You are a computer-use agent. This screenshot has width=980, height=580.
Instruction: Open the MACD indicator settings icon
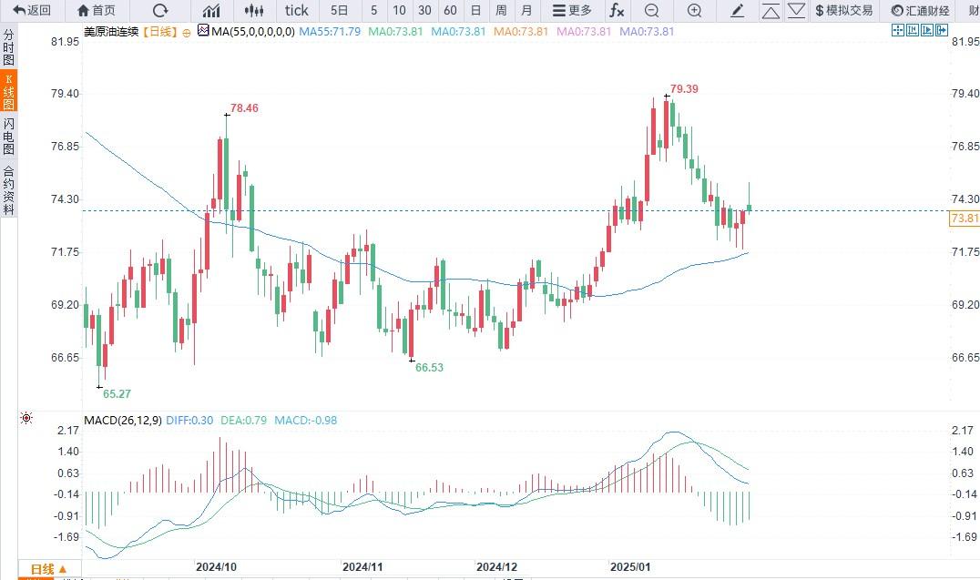click(x=26, y=418)
